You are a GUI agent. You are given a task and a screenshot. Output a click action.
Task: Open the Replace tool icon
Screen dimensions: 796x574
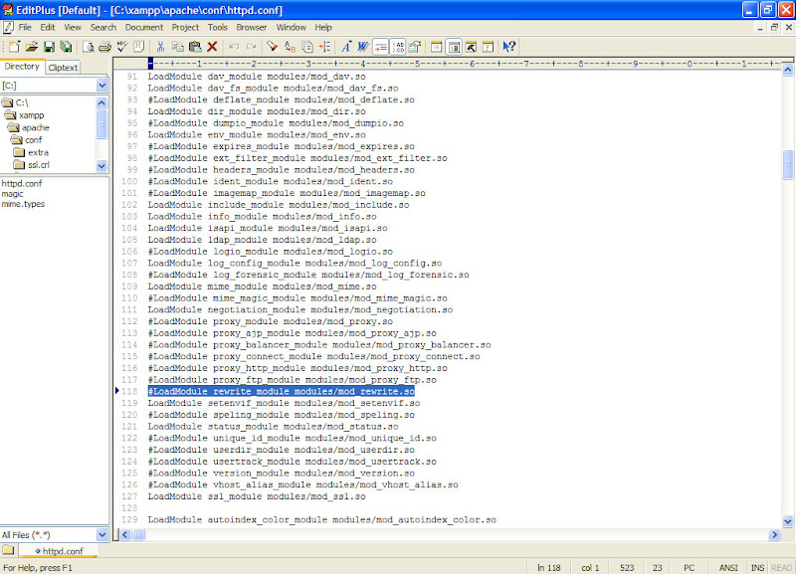(x=290, y=47)
